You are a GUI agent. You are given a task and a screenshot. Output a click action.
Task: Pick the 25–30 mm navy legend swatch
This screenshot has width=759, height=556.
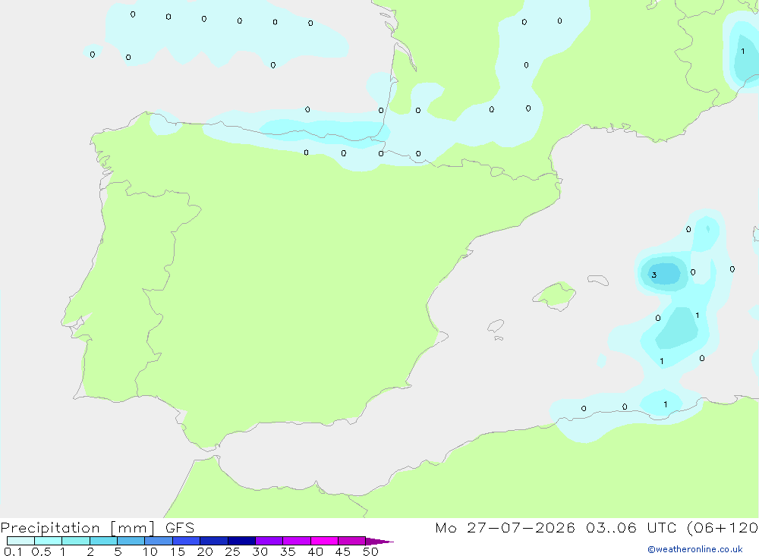[x=241, y=541]
